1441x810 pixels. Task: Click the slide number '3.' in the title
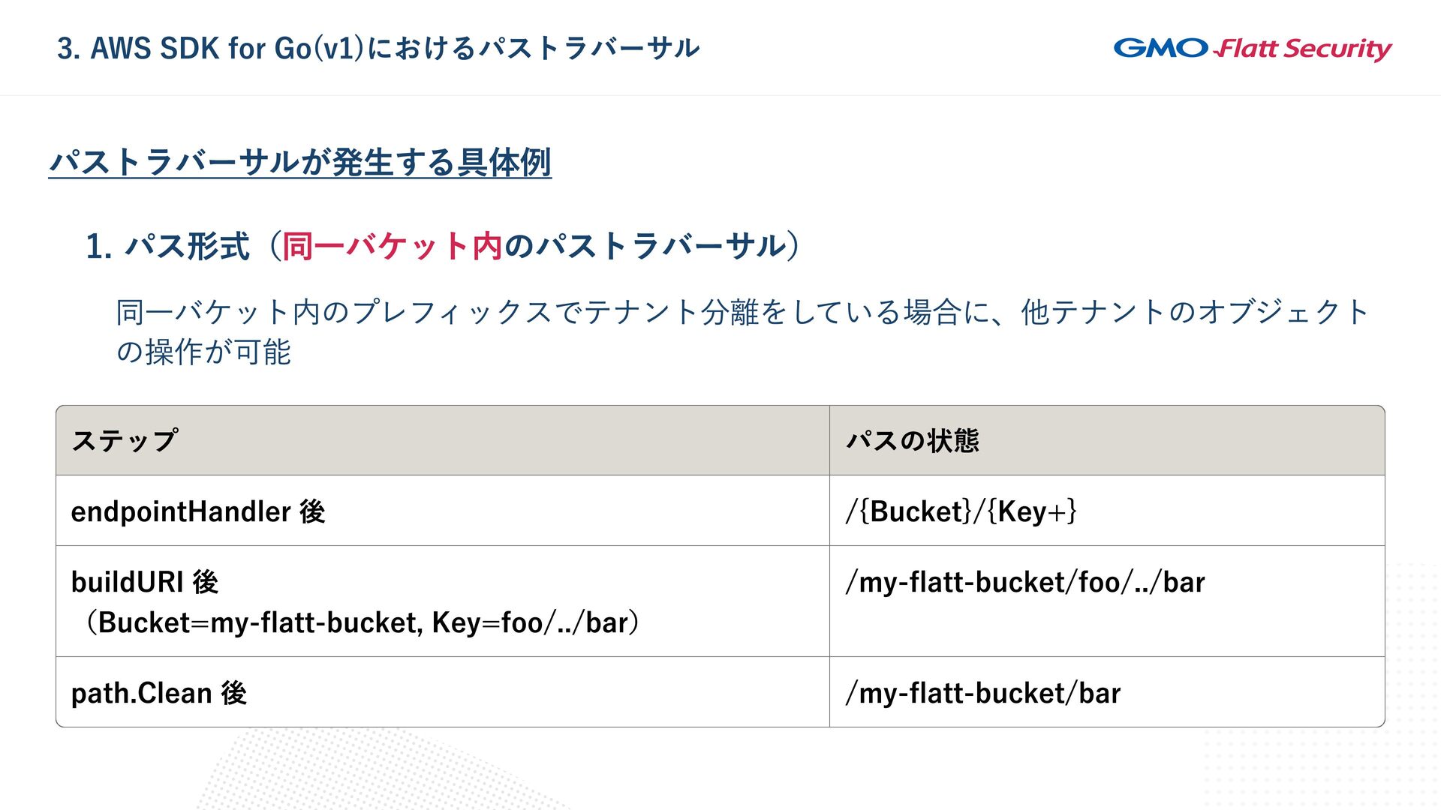[68, 49]
